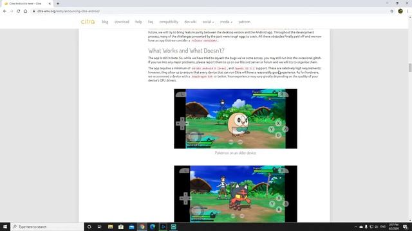Switch to Chrome in the taskbar

pyautogui.click(x=142, y=227)
